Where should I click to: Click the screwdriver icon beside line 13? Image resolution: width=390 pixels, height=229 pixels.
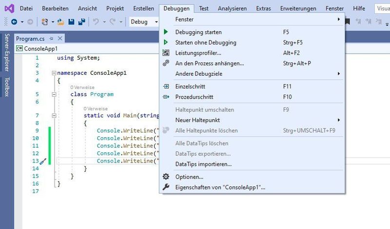click(x=43, y=162)
